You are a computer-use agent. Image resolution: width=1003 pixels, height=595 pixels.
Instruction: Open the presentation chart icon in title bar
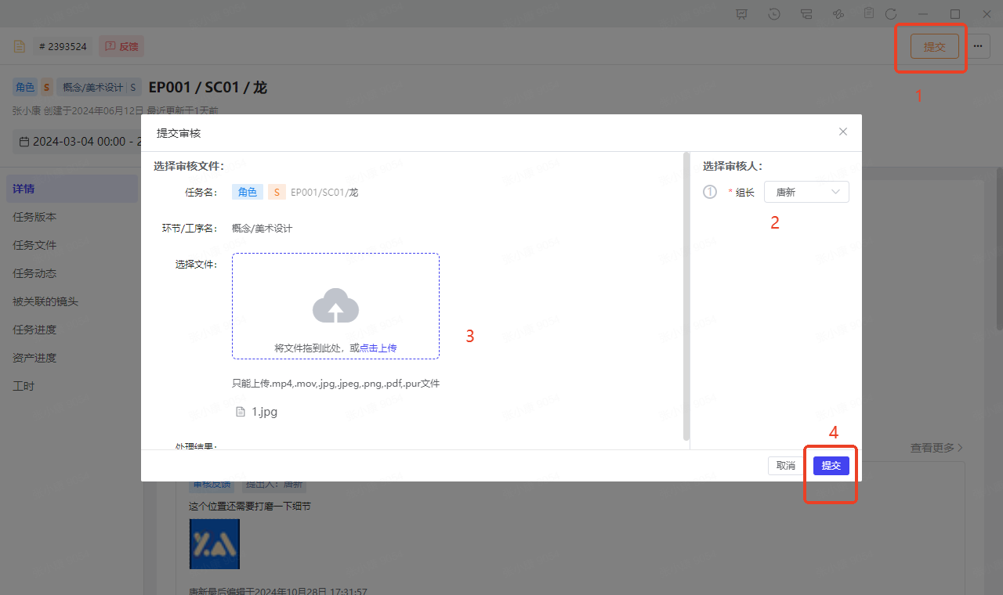pyautogui.click(x=742, y=14)
